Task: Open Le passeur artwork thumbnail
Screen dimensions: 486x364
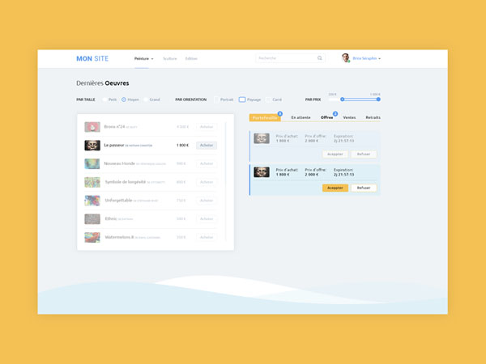Action: pos(92,145)
